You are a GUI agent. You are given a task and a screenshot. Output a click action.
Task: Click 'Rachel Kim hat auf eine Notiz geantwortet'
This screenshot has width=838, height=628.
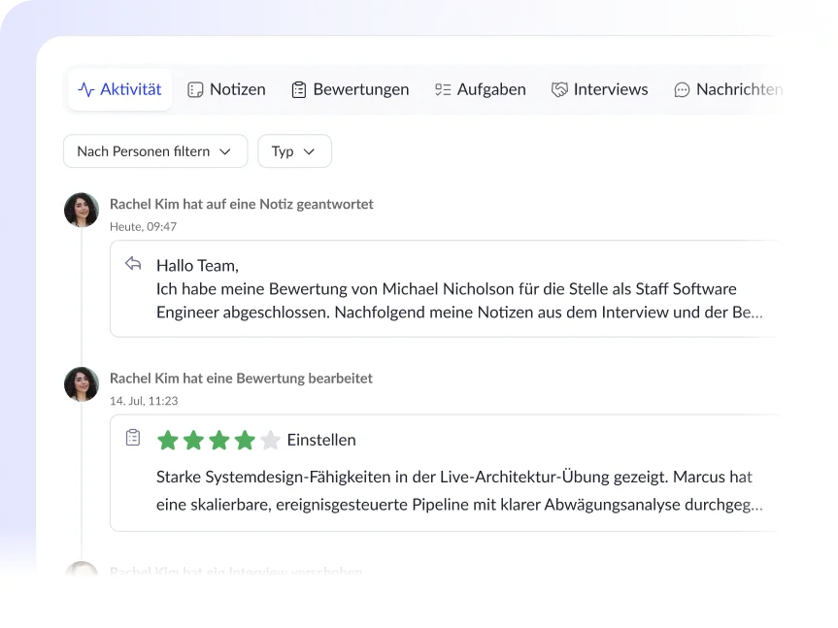(x=242, y=204)
